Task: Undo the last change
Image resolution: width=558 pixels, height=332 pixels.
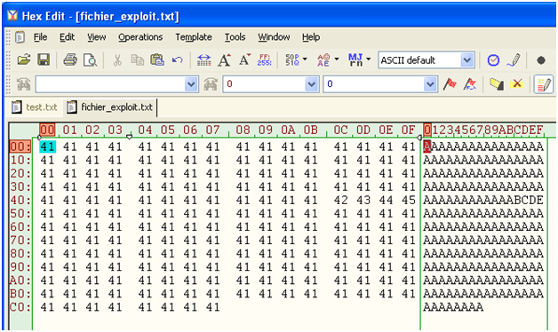Action: click(x=177, y=60)
